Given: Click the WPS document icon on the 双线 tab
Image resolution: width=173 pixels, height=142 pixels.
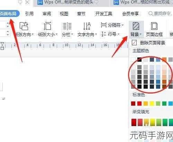Looking at the screenshot, I should [x=116, y=2].
